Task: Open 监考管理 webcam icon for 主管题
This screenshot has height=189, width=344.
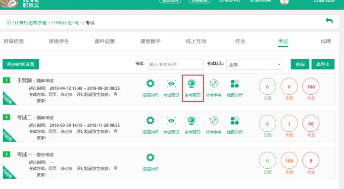Action: pos(192,83)
